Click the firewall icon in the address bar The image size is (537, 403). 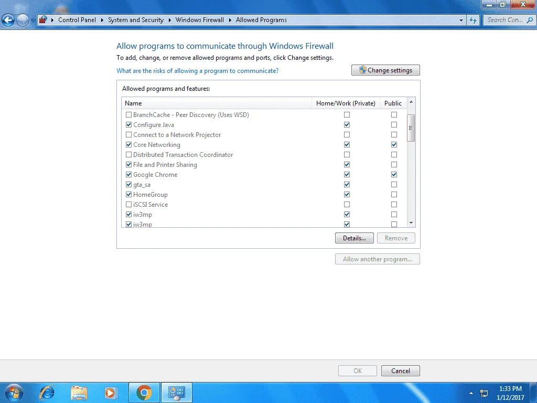tap(43, 20)
